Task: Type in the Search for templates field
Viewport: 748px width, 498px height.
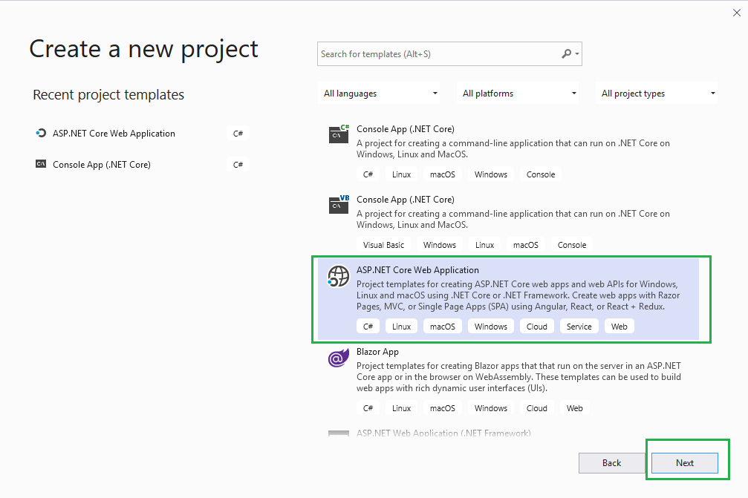Action: pyautogui.click(x=438, y=54)
